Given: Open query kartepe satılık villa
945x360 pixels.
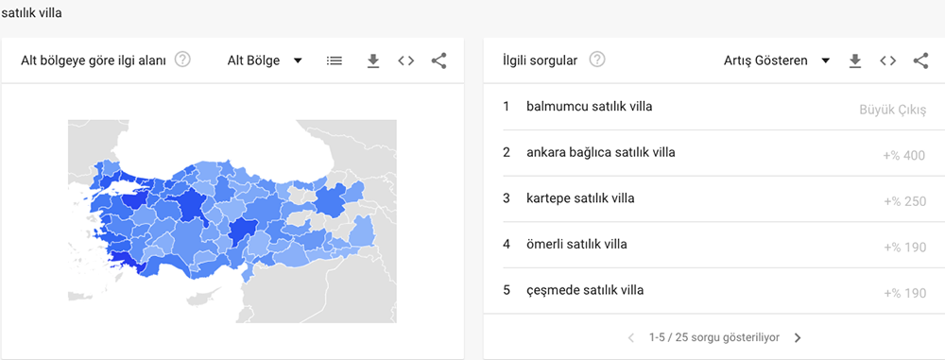Looking at the screenshot, I should point(580,198).
